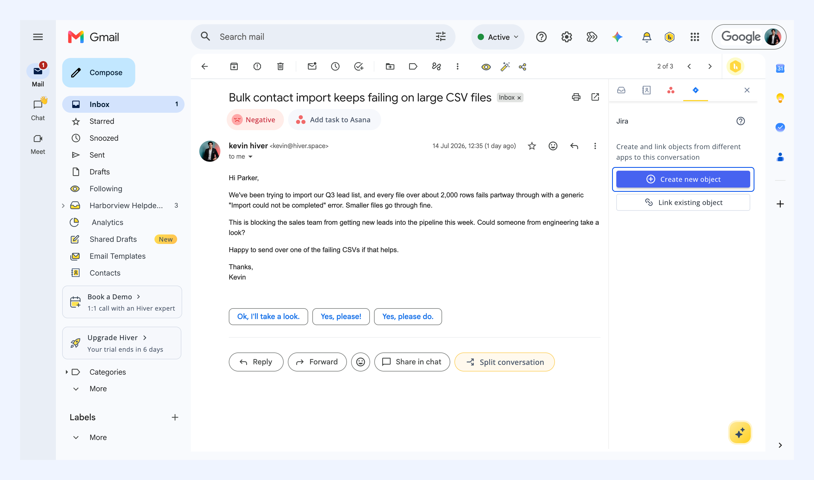814x480 pixels.
Task: Snooze the conversation with the clock icon
Action: pyautogui.click(x=335, y=67)
